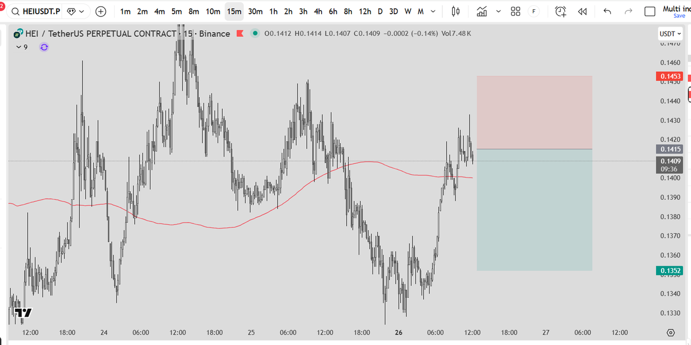
Task: Choose the monthly M interval
Action: coord(420,11)
